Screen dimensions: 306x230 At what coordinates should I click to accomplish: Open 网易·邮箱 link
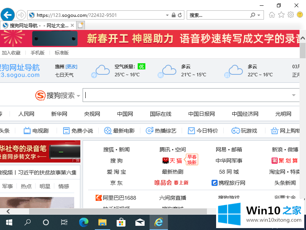coord(229,149)
